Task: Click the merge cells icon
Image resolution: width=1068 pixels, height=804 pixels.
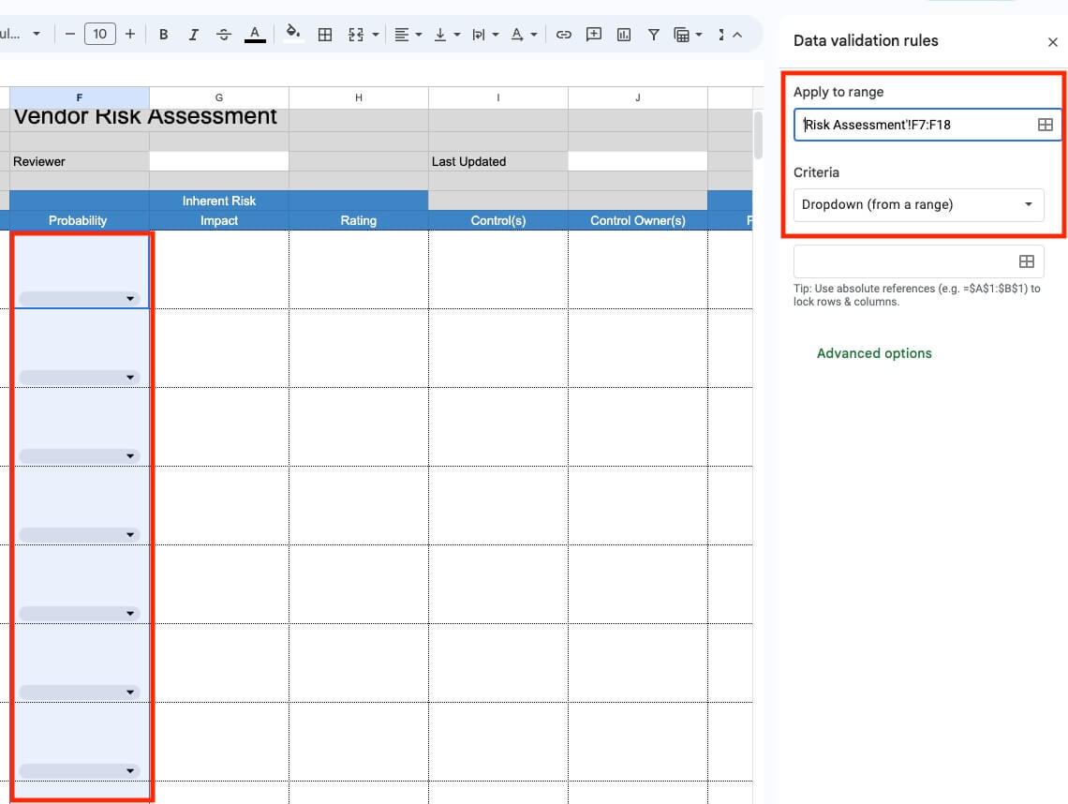Action: click(x=356, y=34)
